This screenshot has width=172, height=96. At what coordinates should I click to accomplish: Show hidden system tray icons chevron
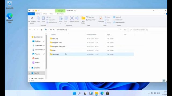coord(149,93)
